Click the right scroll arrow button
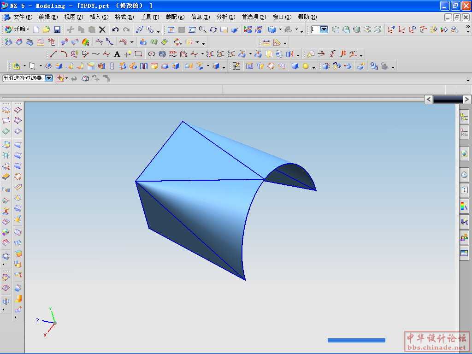The image size is (472, 354). 467,99
